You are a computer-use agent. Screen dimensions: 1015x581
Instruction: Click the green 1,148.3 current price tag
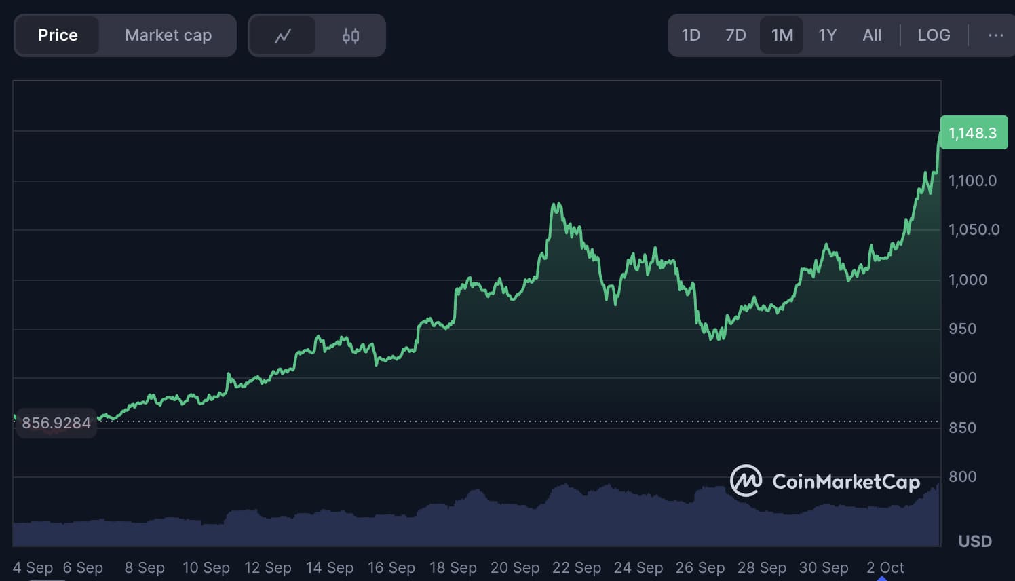click(x=973, y=133)
